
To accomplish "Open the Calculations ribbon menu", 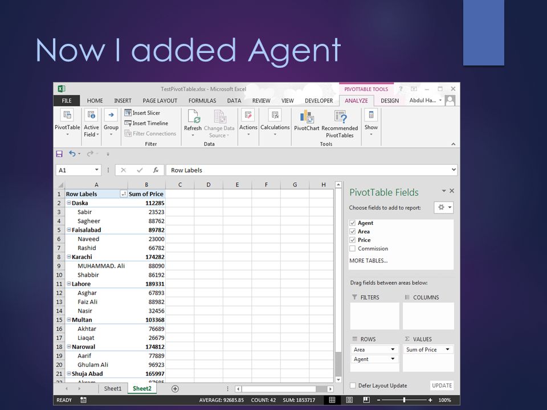I will (275, 122).
